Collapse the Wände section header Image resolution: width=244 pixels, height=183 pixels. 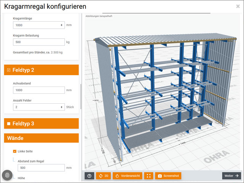(41, 138)
